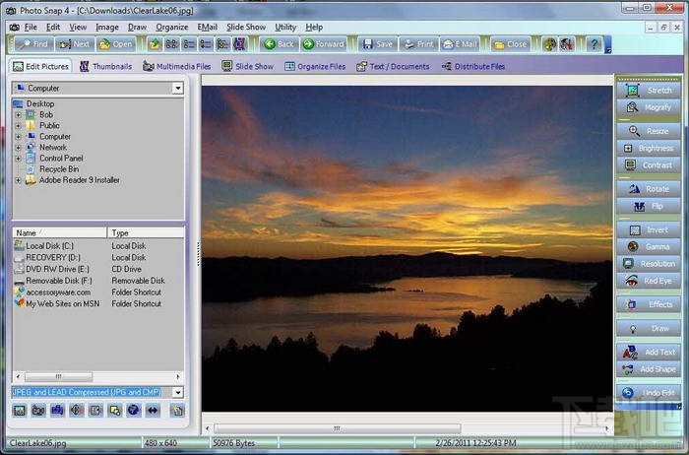Open the Draw menu

pyautogui.click(x=137, y=28)
